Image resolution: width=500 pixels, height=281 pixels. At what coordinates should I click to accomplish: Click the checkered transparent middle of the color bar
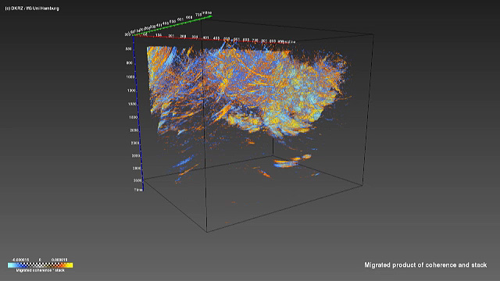[x=40, y=265]
